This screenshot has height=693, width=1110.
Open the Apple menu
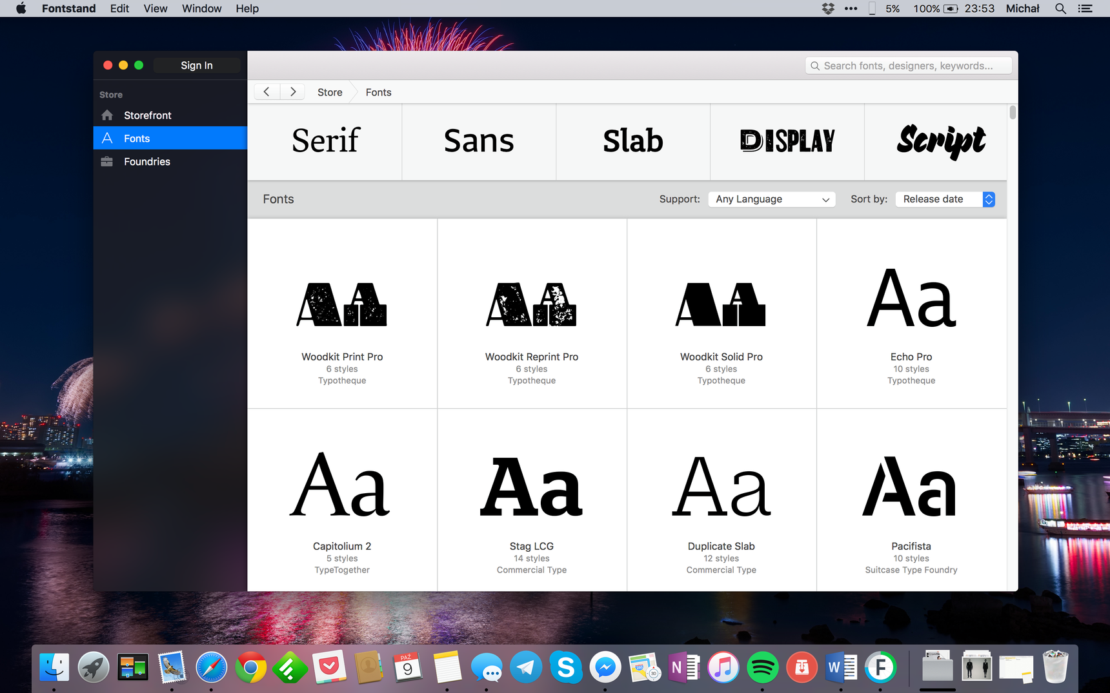21,8
